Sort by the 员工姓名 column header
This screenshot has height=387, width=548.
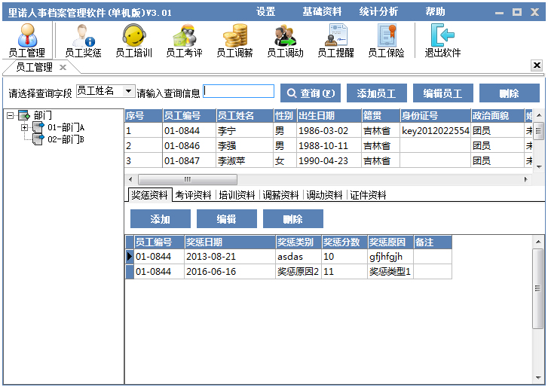pyautogui.click(x=244, y=115)
